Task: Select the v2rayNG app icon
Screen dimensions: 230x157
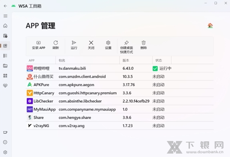Action: point(30,126)
